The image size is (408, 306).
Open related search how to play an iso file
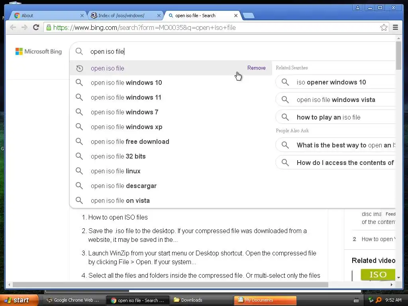click(x=335, y=118)
